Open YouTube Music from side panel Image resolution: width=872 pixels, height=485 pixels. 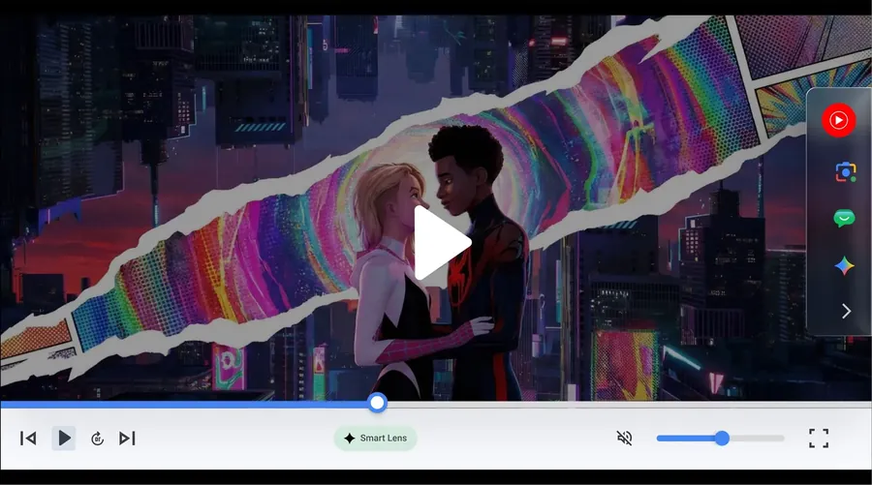tap(839, 120)
